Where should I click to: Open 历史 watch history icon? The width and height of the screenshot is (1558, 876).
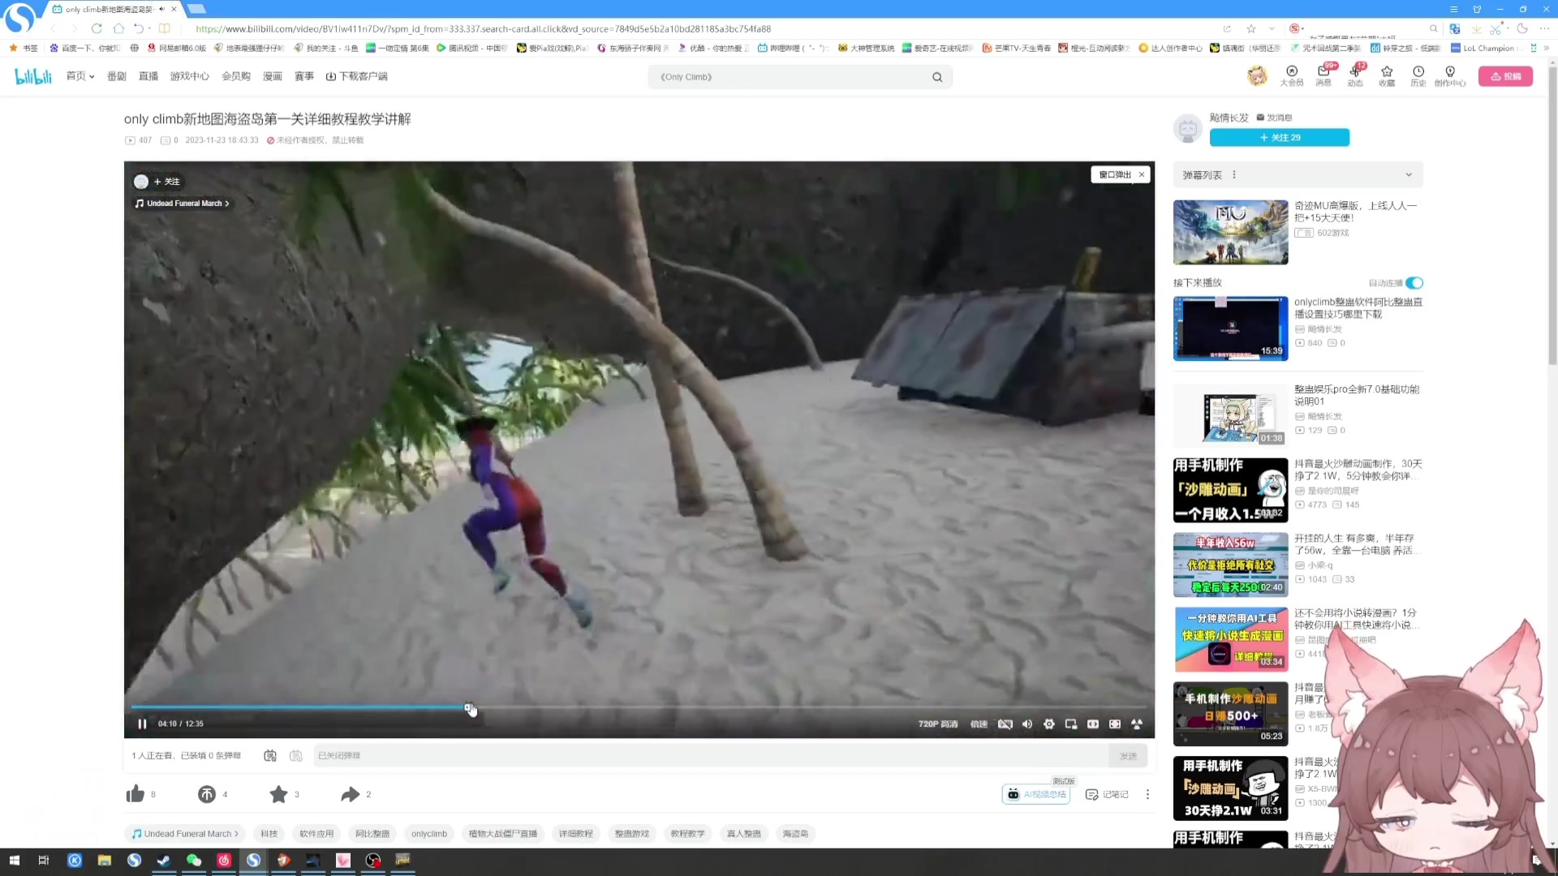tap(1418, 75)
